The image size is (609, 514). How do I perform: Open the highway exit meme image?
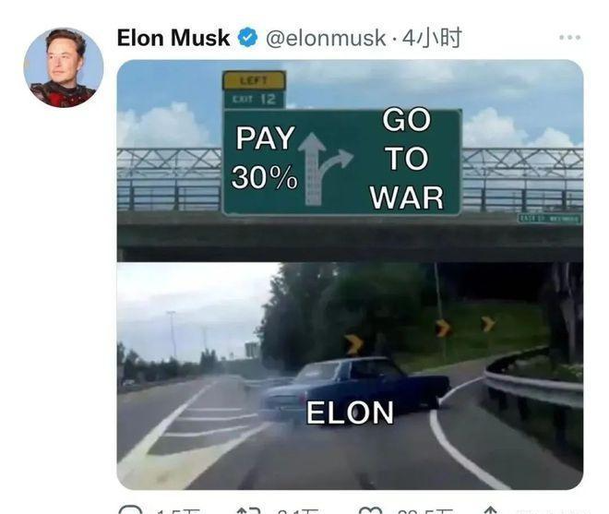(x=350, y=274)
